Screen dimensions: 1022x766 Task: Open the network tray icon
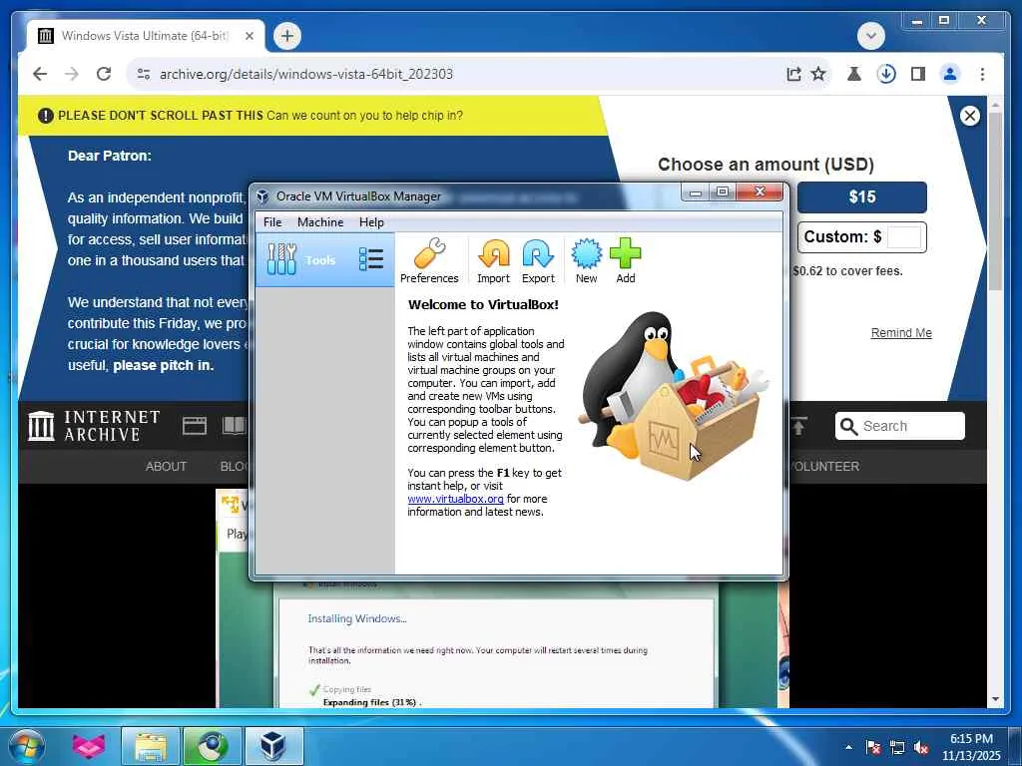point(897,747)
